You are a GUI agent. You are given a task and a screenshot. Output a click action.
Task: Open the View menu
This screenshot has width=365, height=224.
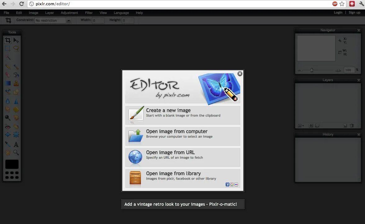coord(103,13)
